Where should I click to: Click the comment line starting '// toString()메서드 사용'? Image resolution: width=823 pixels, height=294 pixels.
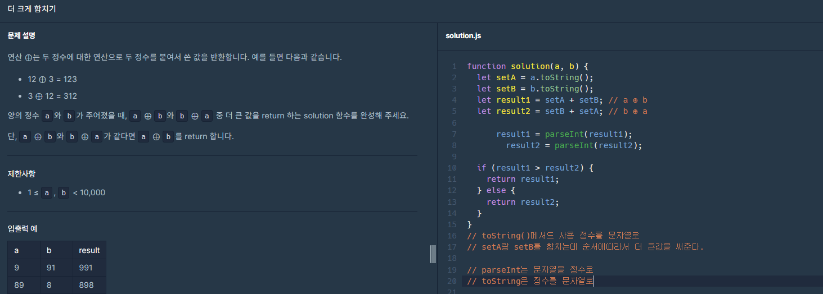553,236
